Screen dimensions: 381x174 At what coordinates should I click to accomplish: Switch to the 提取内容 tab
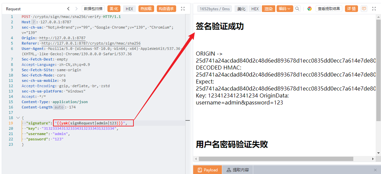pos(238,170)
